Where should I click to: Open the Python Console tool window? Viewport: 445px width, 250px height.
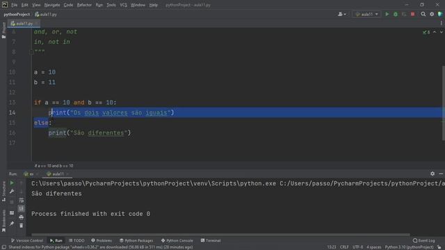pyautogui.click(x=177, y=240)
